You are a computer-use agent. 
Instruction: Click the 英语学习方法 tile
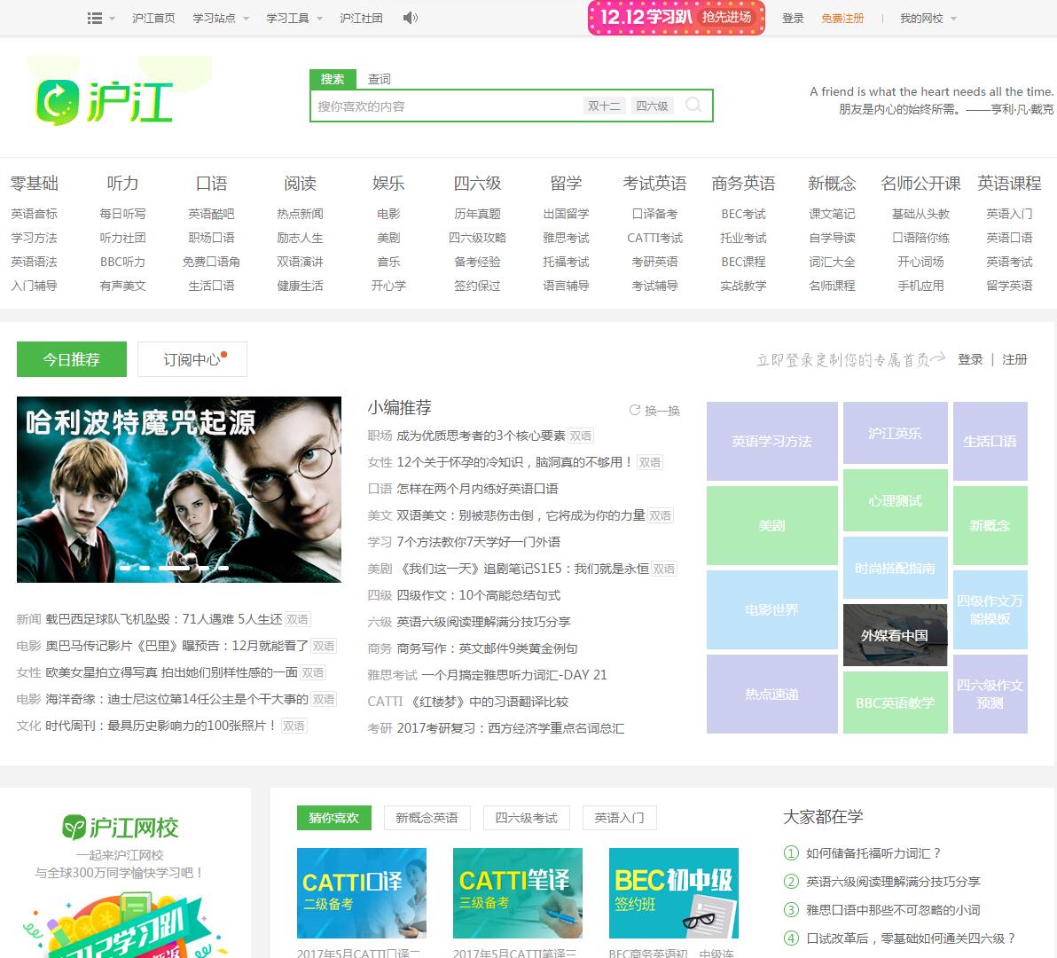pyautogui.click(x=771, y=441)
